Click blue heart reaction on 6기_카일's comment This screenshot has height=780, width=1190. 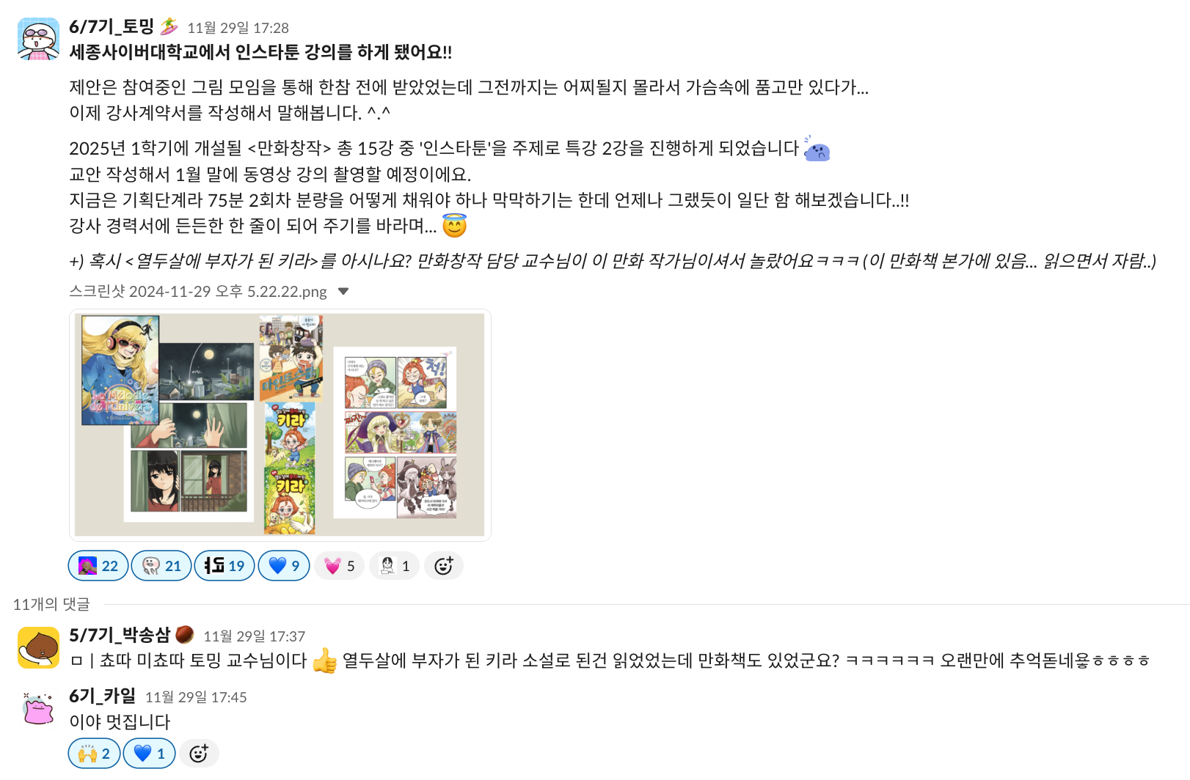pos(150,754)
